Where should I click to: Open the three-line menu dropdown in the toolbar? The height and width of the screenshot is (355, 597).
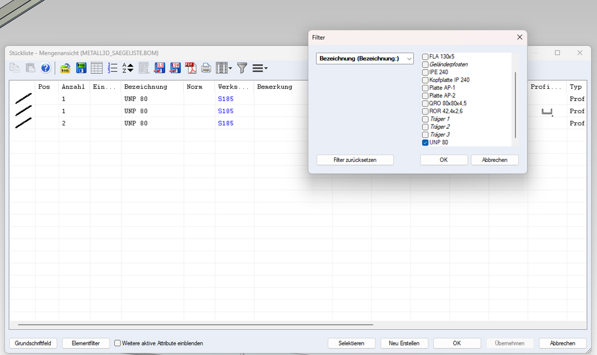coord(260,68)
